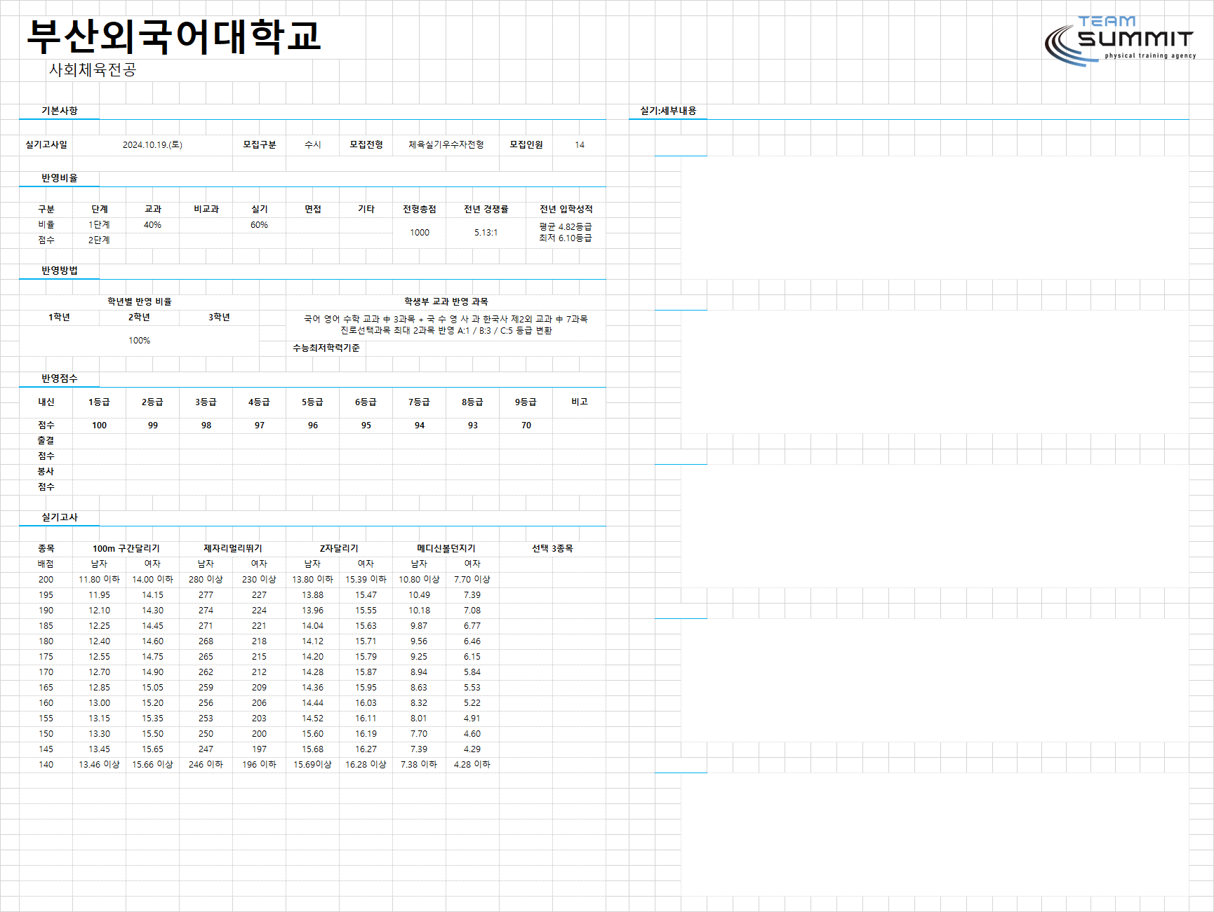Click the 반영방법 section header
The height and width of the screenshot is (912, 1214).
[60, 271]
